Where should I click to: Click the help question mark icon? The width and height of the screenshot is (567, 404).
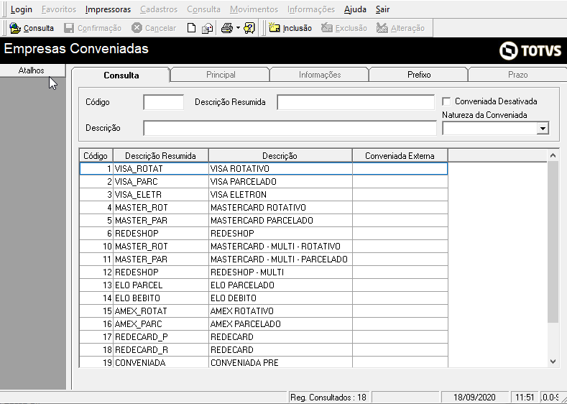pos(249,28)
